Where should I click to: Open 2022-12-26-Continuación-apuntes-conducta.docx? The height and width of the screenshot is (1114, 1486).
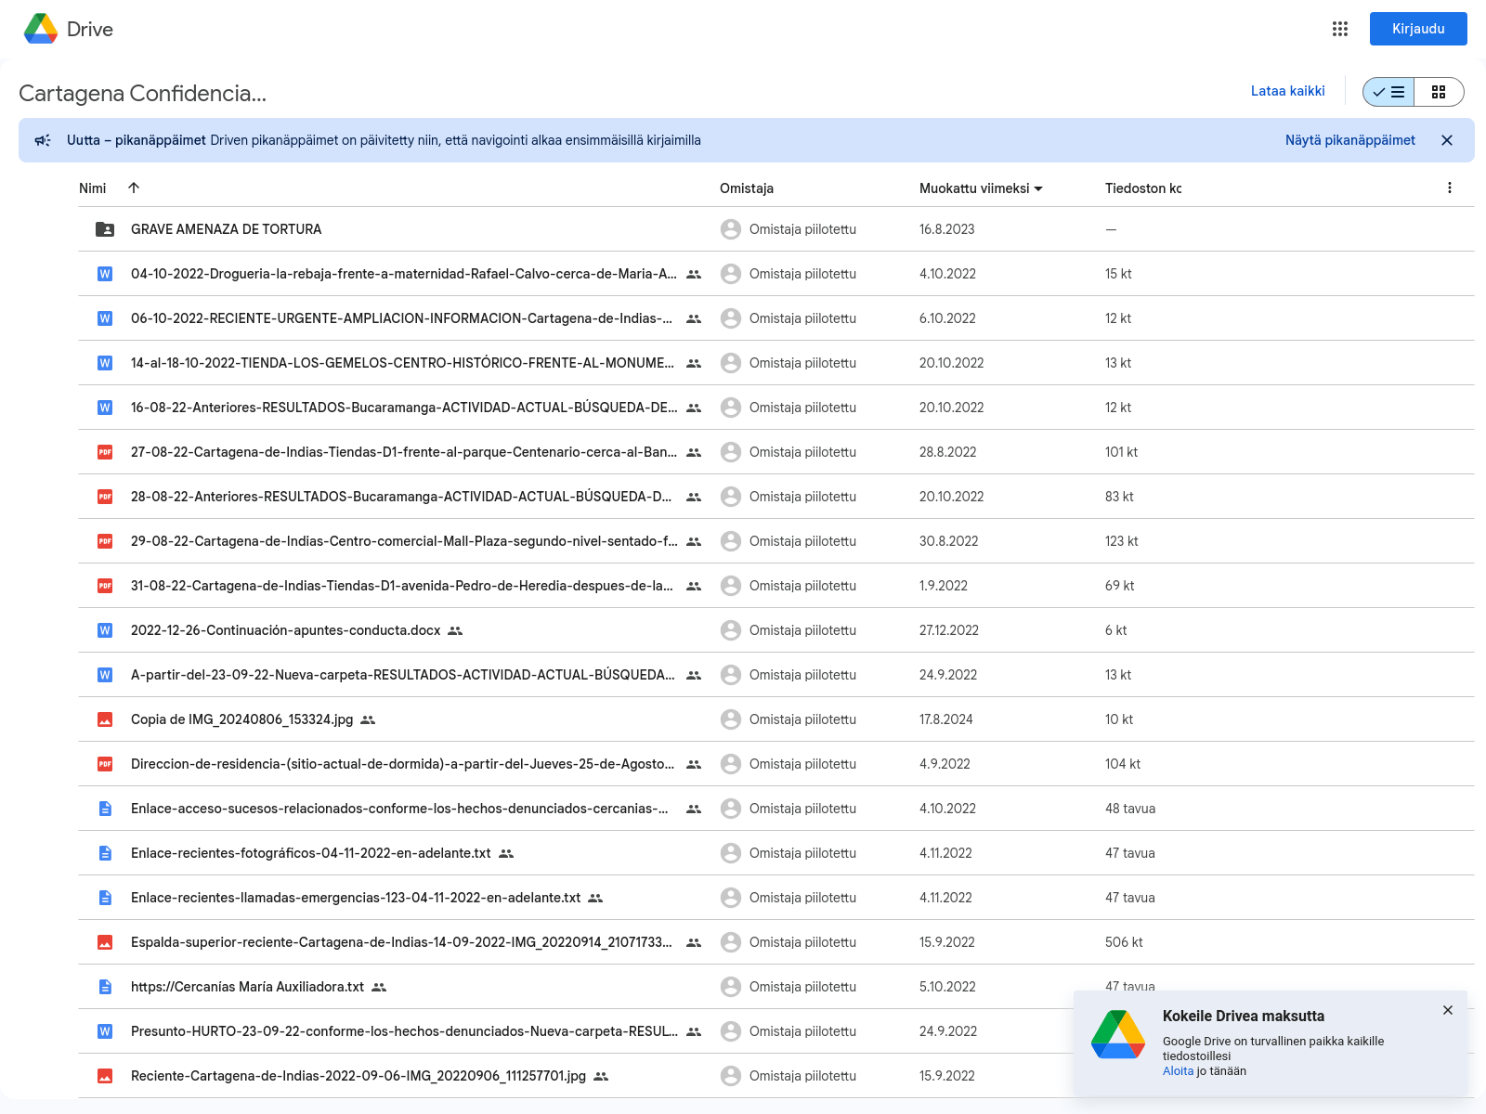285,630
